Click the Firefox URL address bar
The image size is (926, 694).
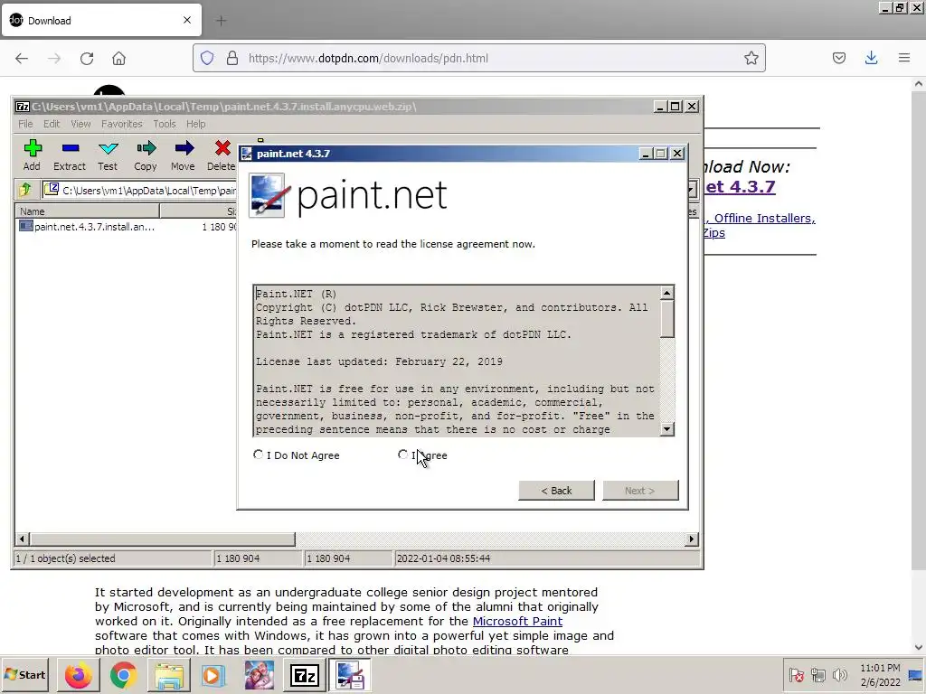click(x=478, y=58)
